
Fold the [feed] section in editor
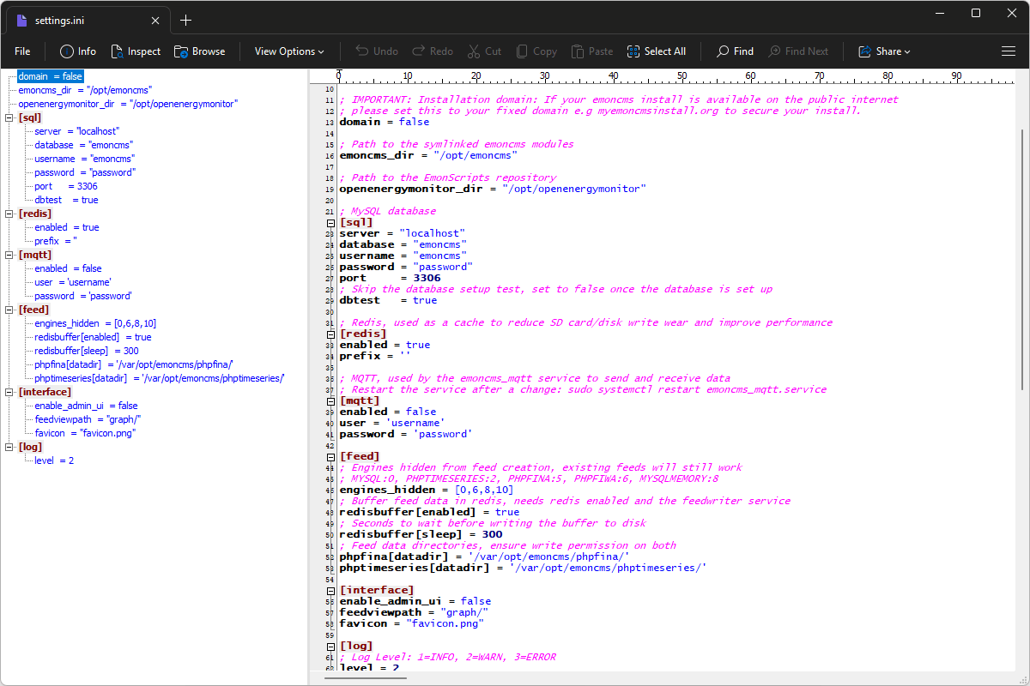(330, 456)
